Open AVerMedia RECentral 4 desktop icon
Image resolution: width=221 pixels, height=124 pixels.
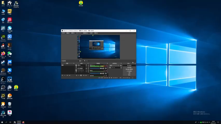point(3,72)
